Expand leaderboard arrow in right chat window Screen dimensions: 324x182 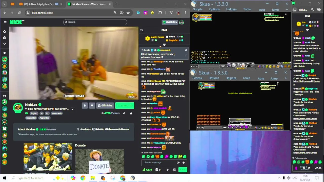pos(308,30)
